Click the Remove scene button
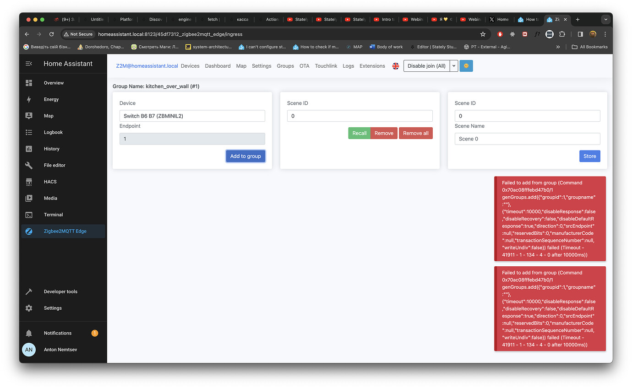 click(384, 133)
